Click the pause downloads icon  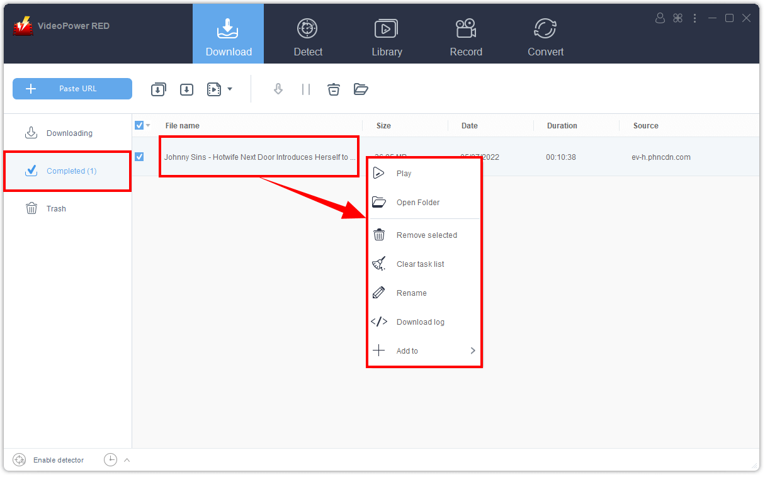click(x=306, y=89)
